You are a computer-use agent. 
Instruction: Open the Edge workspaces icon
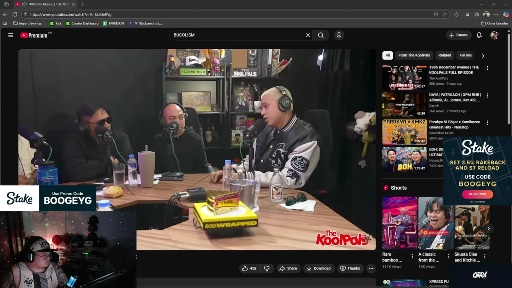click(x=6, y=4)
